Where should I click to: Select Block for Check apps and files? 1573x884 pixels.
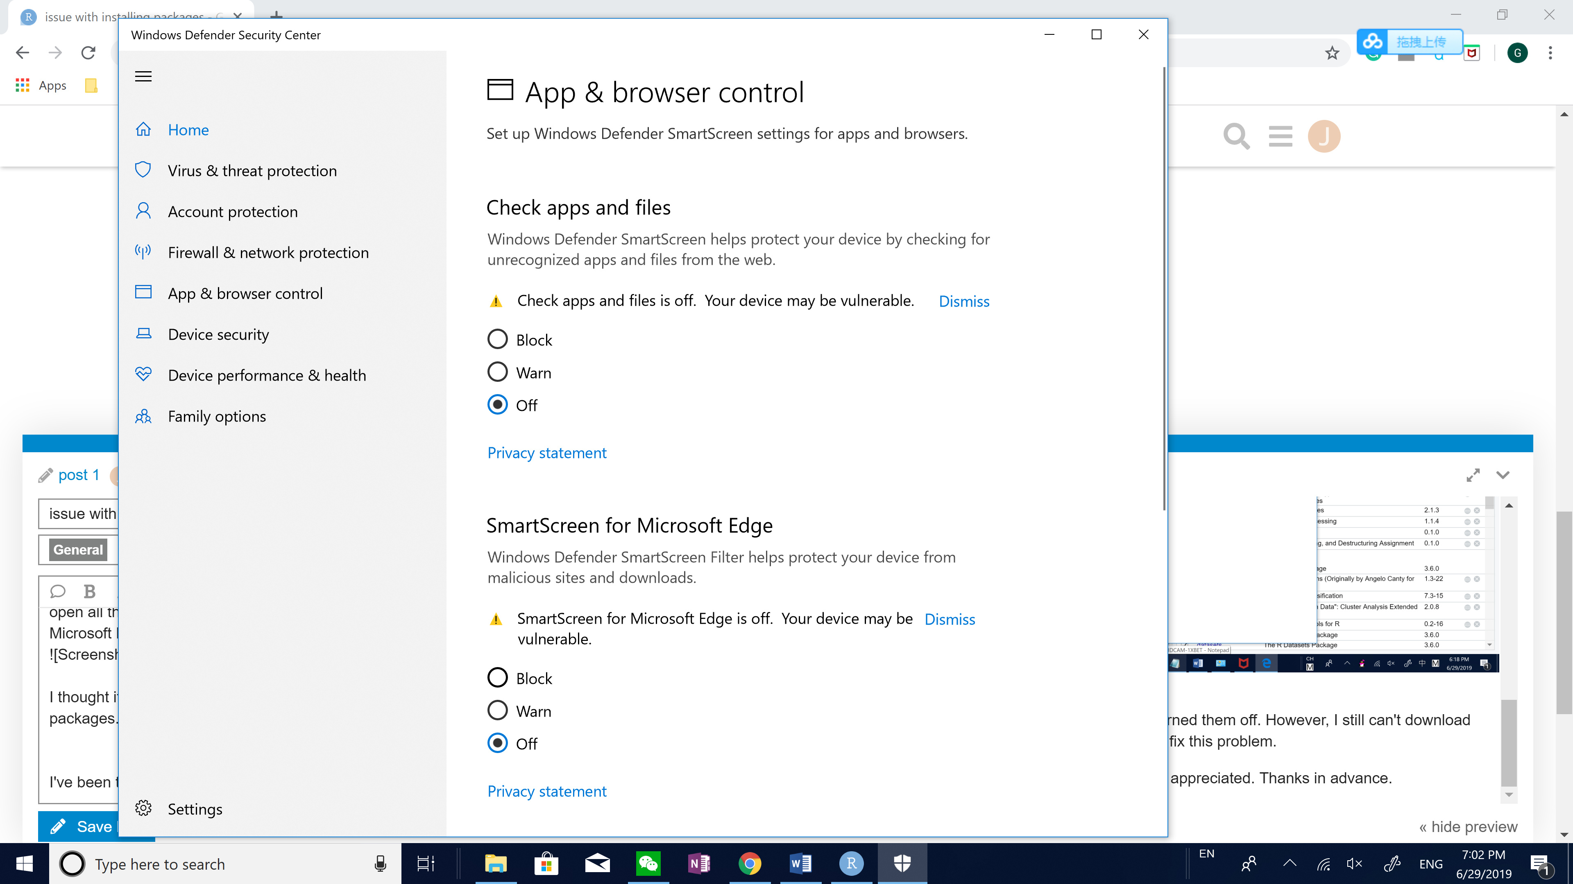(497, 339)
